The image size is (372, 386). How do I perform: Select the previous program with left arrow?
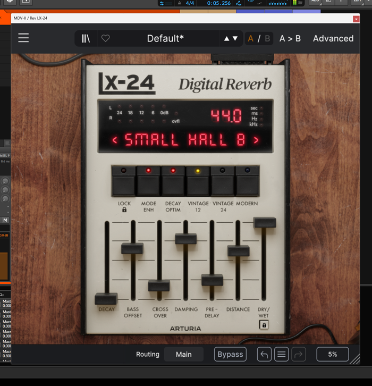[115, 140]
